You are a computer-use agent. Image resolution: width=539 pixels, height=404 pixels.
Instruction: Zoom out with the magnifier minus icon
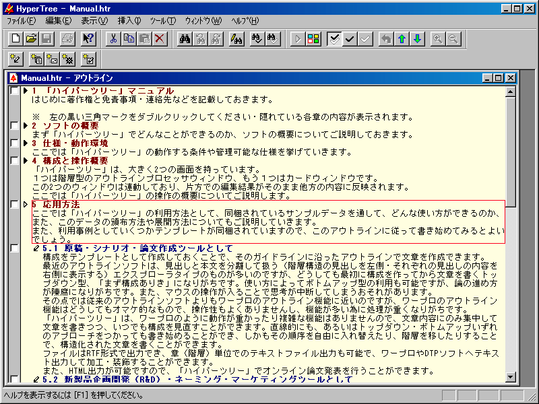[453, 39]
